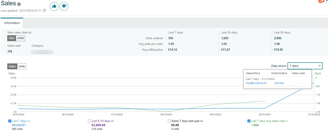Click the thumbs down feedback icon

coord(64,6)
